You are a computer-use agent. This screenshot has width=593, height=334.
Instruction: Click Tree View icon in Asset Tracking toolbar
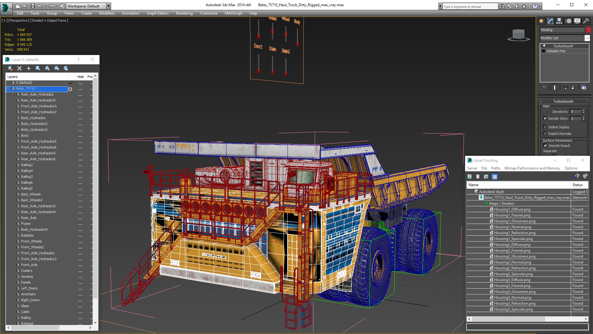486,177
